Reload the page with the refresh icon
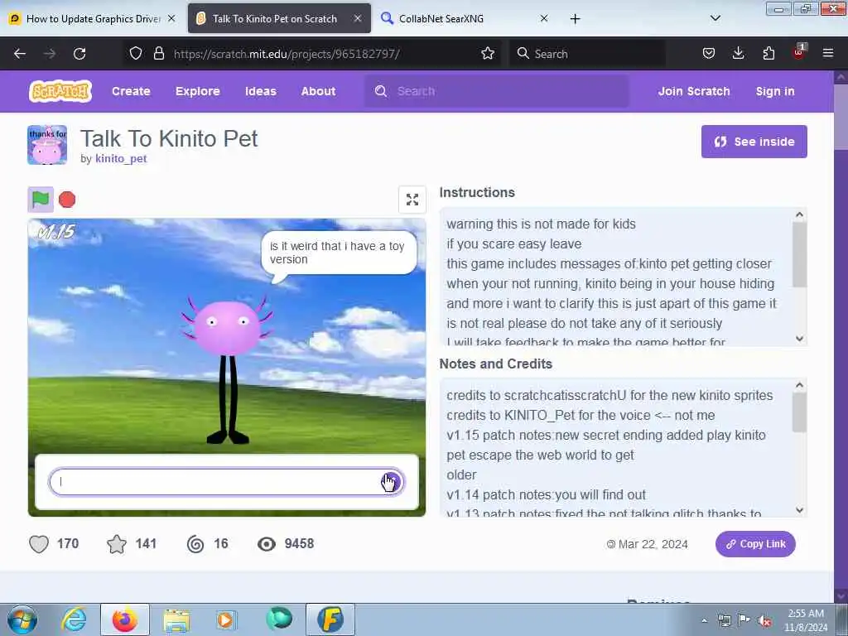The image size is (848, 636). tap(79, 54)
